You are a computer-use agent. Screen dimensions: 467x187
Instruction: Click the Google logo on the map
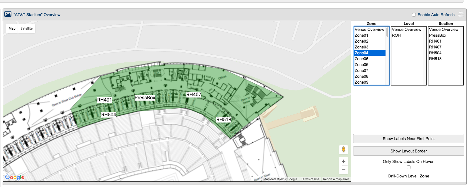pyautogui.click(x=15, y=177)
